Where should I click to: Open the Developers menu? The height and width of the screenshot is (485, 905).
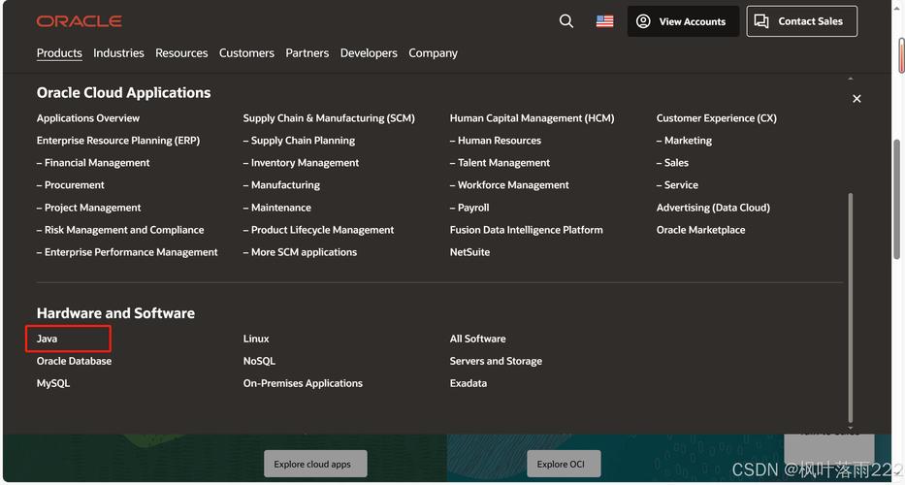coord(369,53)
